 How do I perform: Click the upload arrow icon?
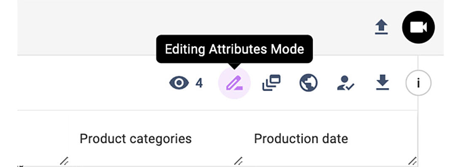pos(381,27)
